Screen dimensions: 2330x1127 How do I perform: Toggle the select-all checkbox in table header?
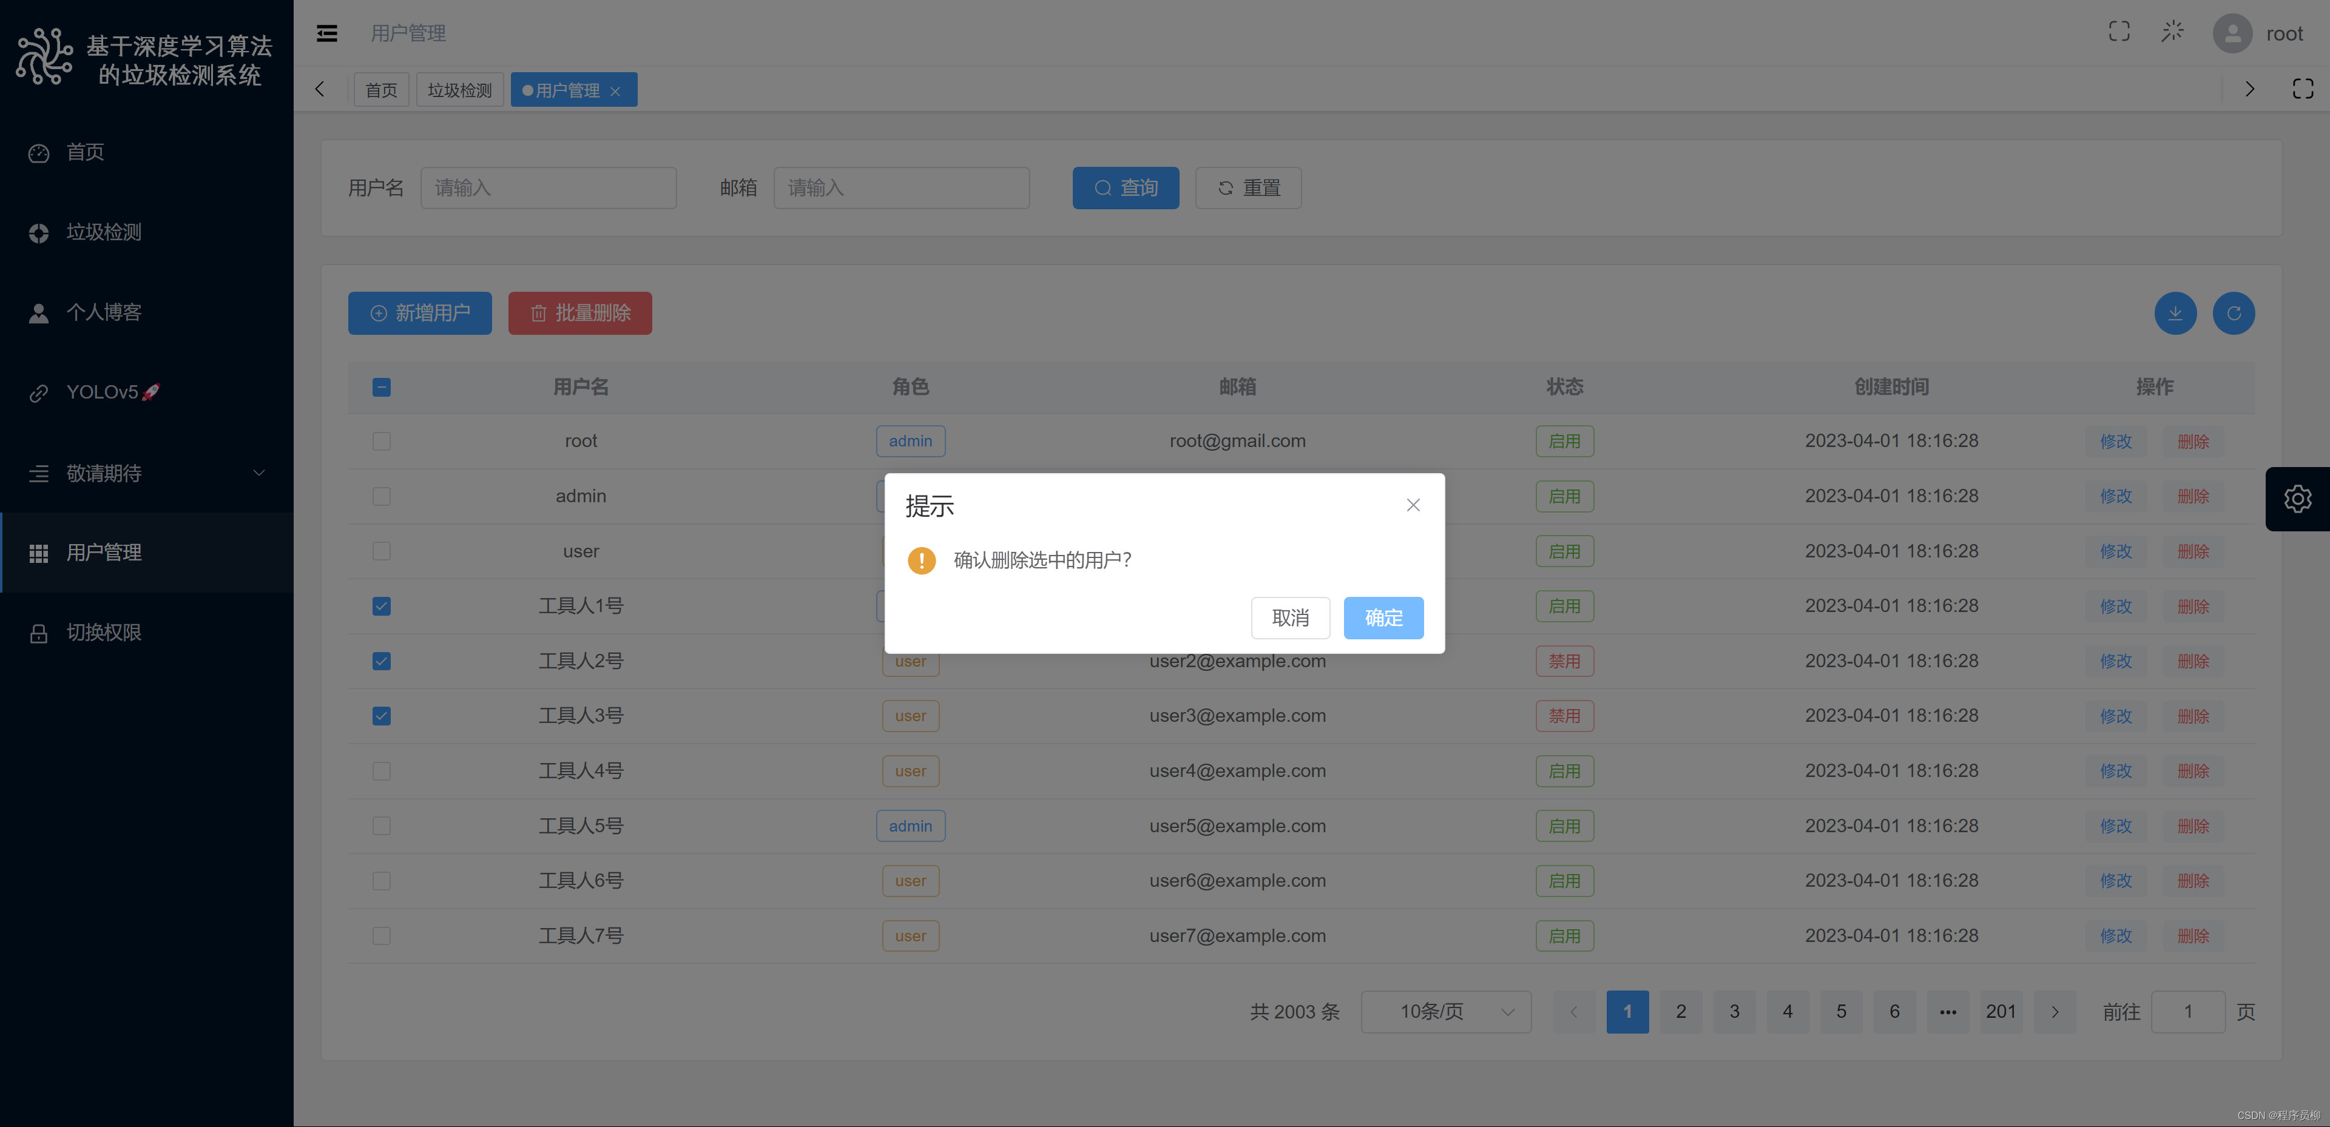point(382,387)
